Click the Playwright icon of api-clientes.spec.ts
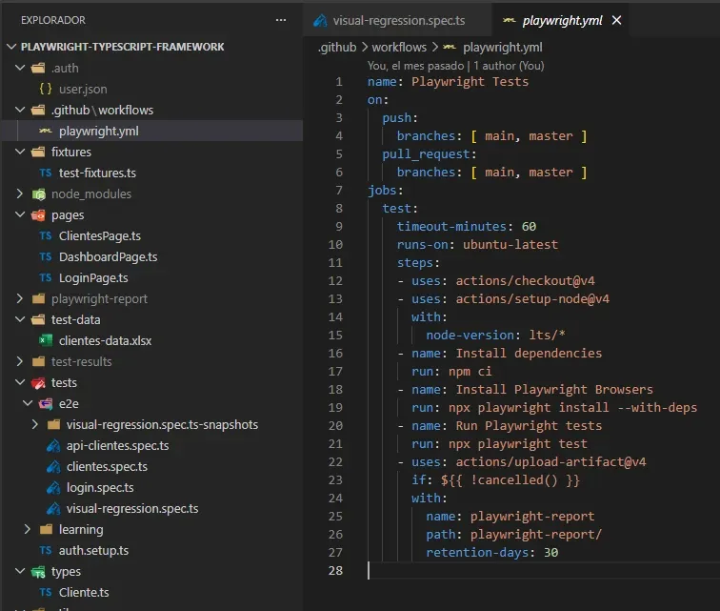This screenshot has height=611, width=720. coord(53,445)
